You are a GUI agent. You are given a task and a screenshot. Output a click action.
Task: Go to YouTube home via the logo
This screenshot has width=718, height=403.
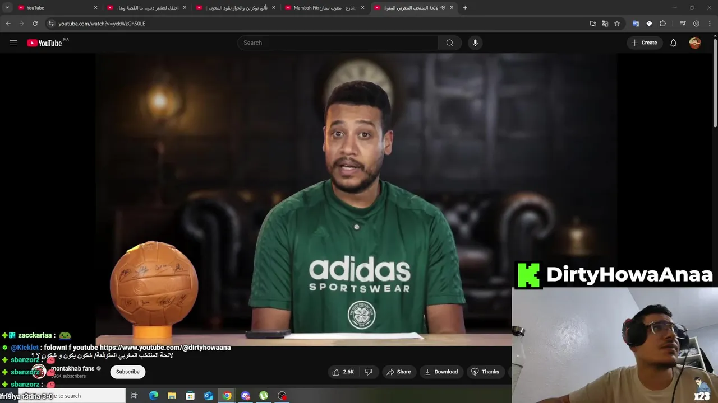pyautogui.click(x=45, y=43)
